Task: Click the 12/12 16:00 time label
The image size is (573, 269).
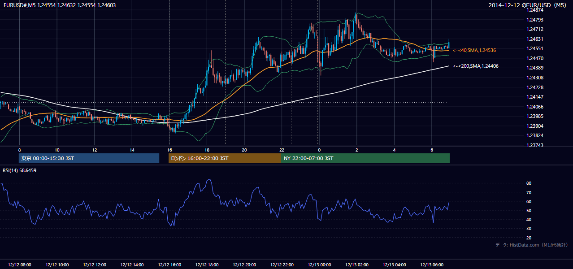Action: [x=169, y=265]
